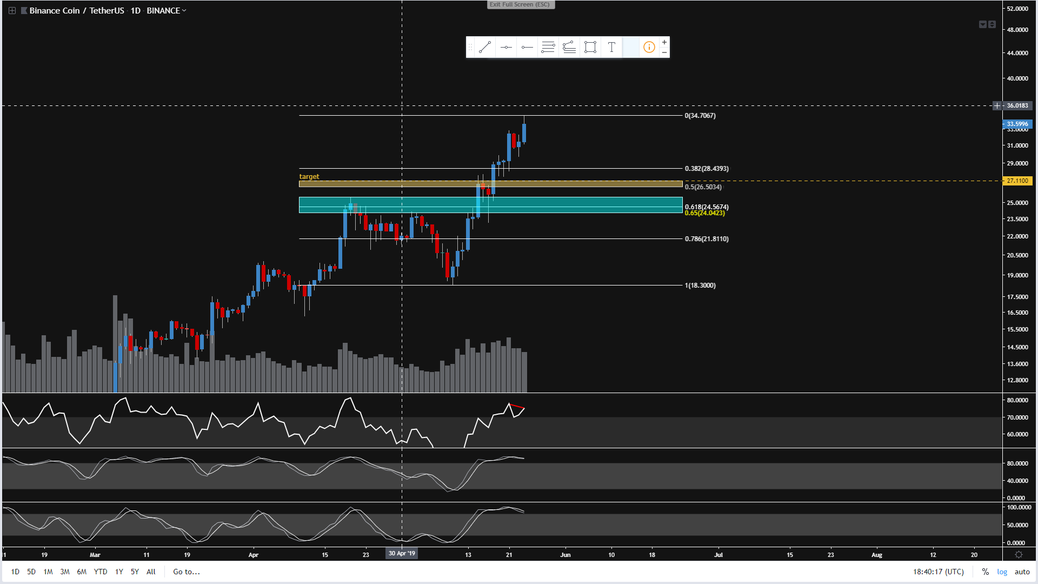Viewport: 1038px width, 584px height.
Task: Expand the BINANCE symbol dropdown arrow
Action: (184, 10)
